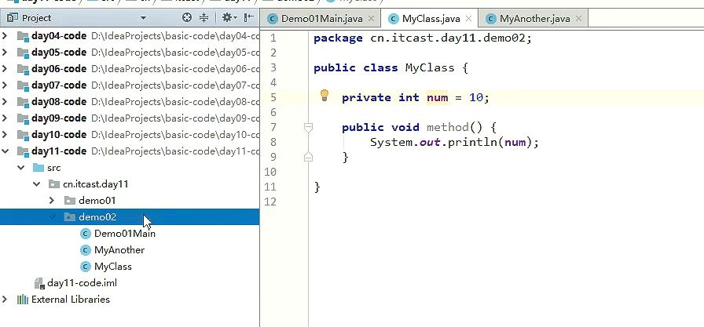
Task: Expand External Libraries node
Action: pos(5,300)
